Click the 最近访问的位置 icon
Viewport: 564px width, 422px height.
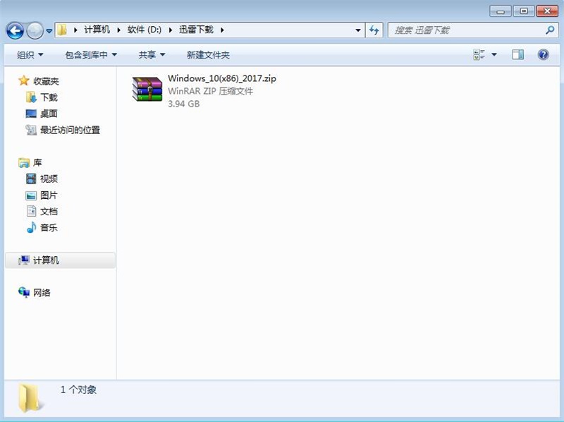point(31,130)
